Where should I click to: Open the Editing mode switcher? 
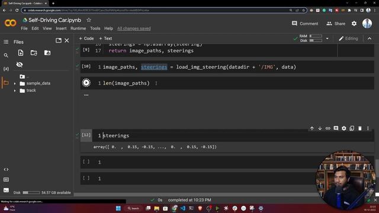348,38
